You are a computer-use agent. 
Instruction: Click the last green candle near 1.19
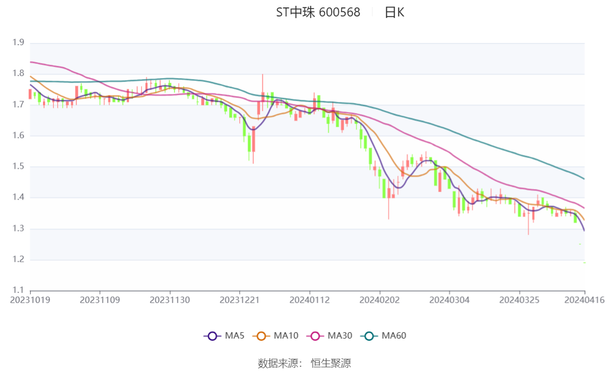pyautogui.click(x=585, y=263)
